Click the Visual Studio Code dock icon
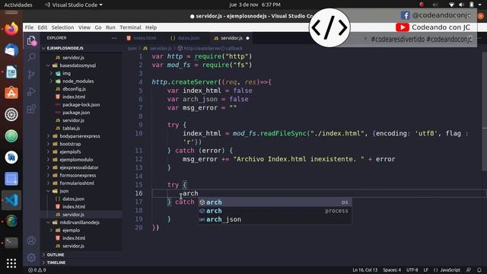This screenshot has width=487, height=274. coord(11,200)
